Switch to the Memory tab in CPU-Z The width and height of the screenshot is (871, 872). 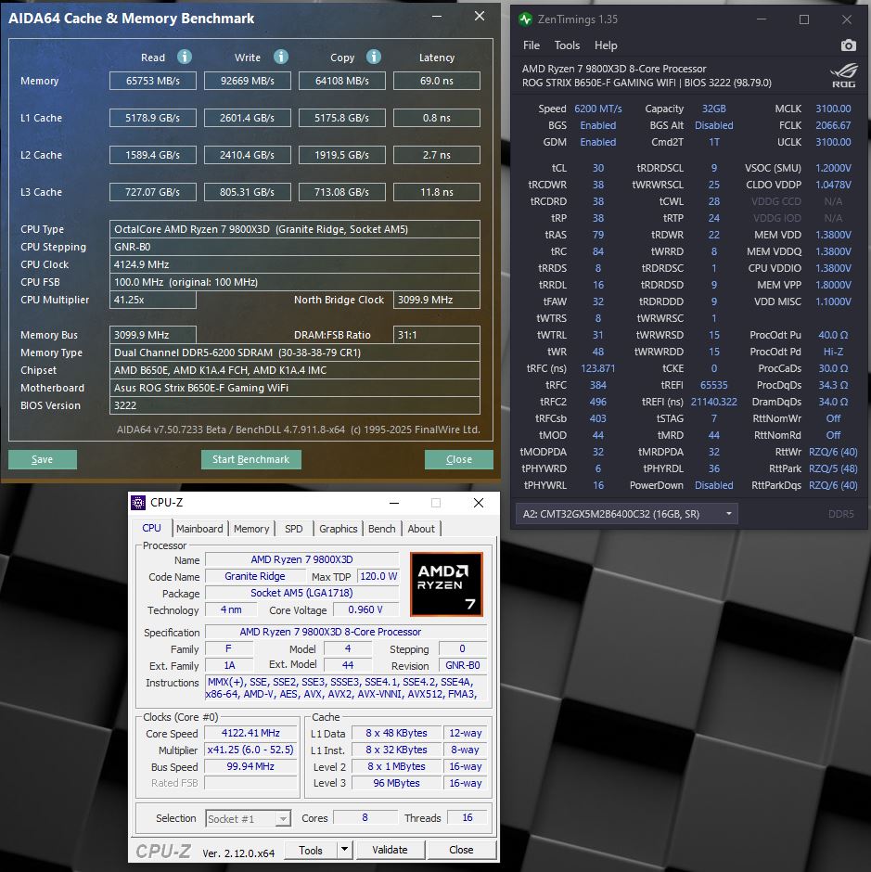[x=250, y=529]
